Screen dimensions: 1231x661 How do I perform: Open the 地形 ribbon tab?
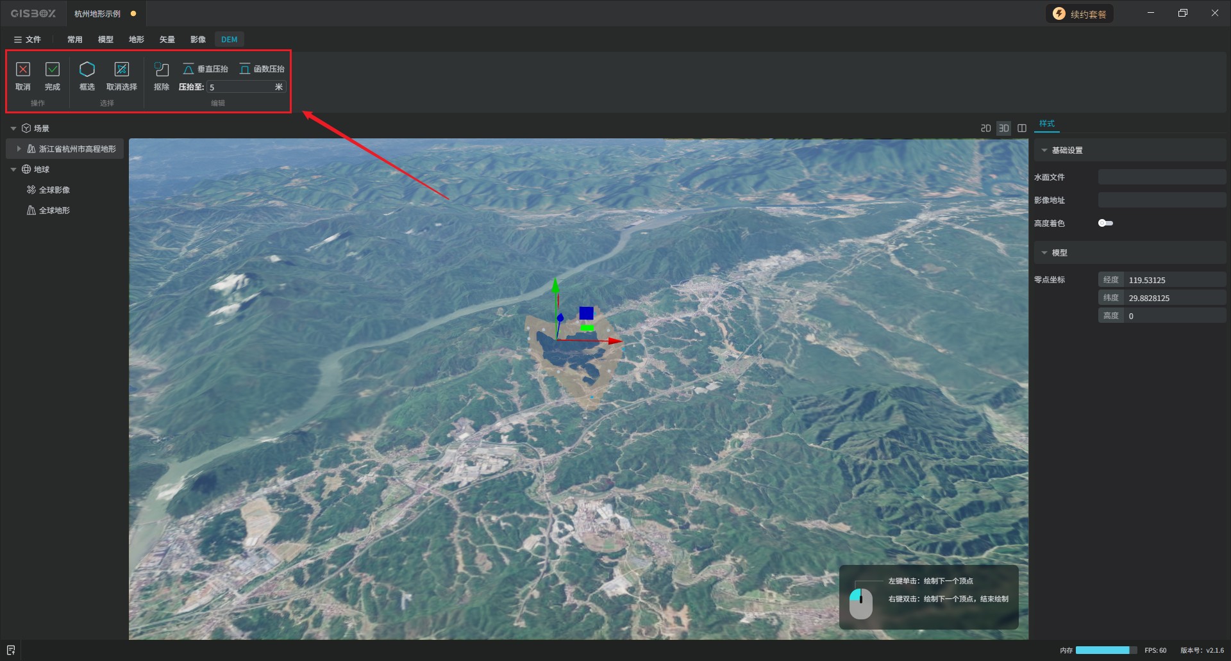pos(136,40)
